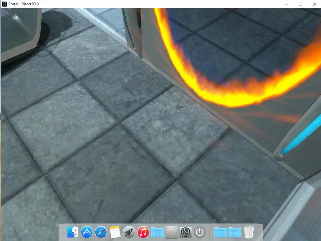Open System Preferences gear icon
This screenshot has height=241, width=321.
[x=186, y=232]
